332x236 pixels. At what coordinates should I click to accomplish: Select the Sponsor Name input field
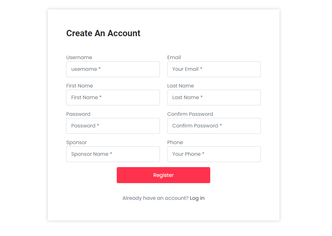(x=113, y=154)
